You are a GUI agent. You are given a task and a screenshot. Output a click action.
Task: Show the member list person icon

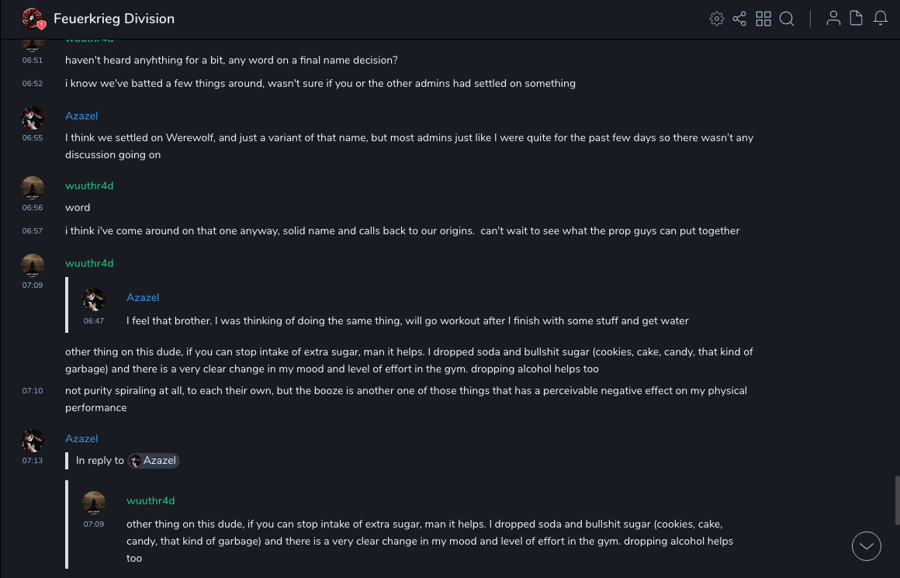tap(833, 19)
